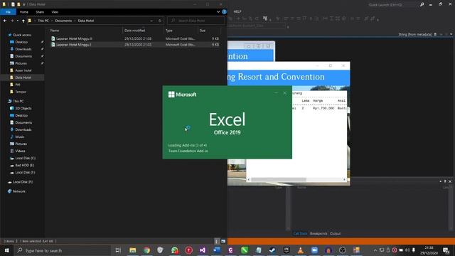Open OBS Studio from the taskbar
The image size is (455, 256).
click(x=343, y=250)
